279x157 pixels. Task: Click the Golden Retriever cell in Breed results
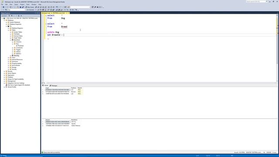[76, 126]
